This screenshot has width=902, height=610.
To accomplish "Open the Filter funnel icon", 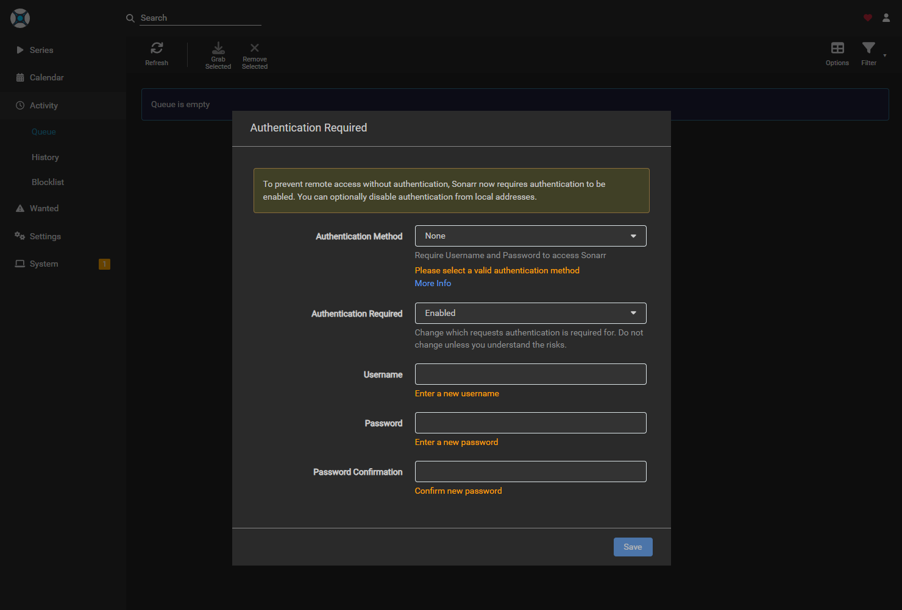I will (868, 48).
